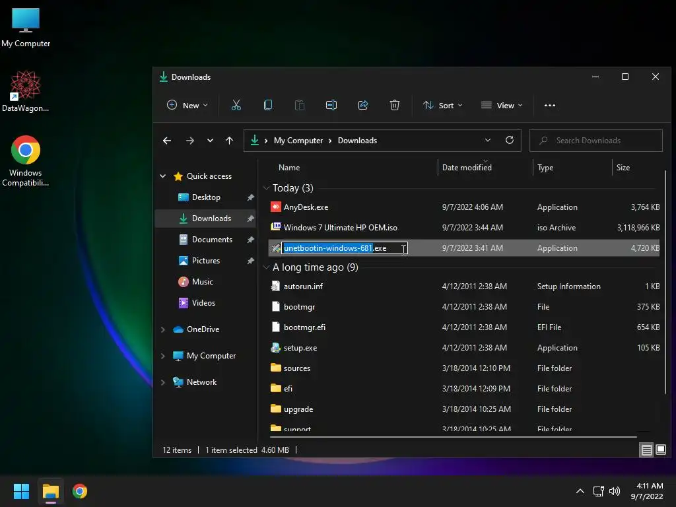
Task: Open taskbar clock and date
Action: click(x=647, y=491)
